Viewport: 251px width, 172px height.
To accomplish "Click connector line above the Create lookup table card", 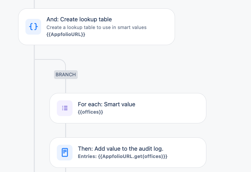I will tap(34, 4).
